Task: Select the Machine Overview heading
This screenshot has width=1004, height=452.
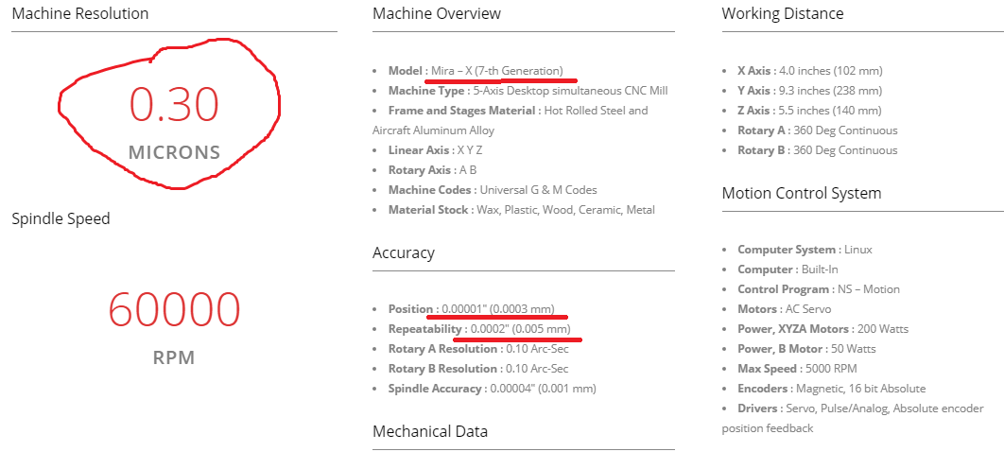Action: pos(437,13)
